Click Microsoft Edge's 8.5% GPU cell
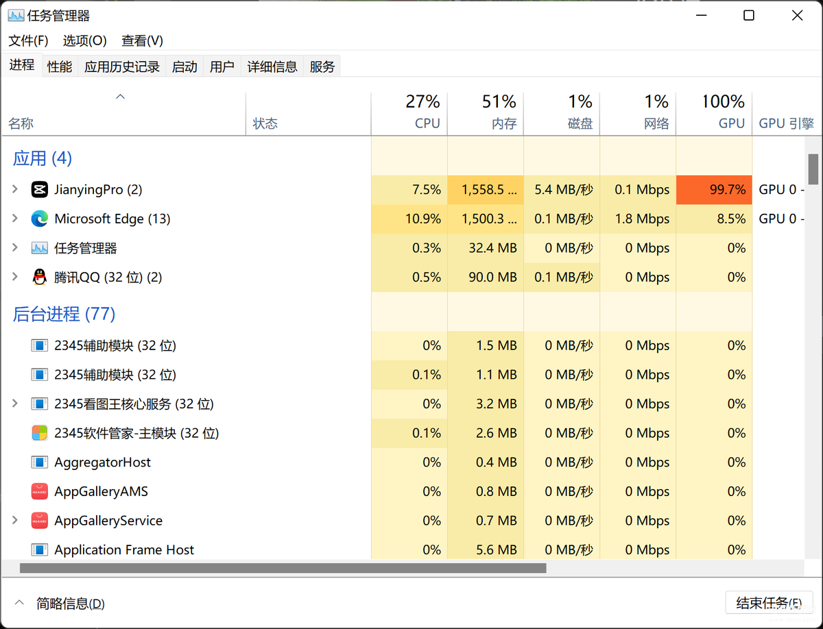This screenshot has height=629, width=823. 714,219
